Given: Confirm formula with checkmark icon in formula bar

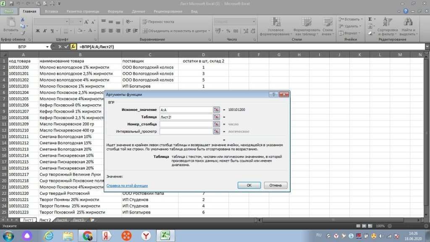Looking at the screenshot, I should [66, 47].
